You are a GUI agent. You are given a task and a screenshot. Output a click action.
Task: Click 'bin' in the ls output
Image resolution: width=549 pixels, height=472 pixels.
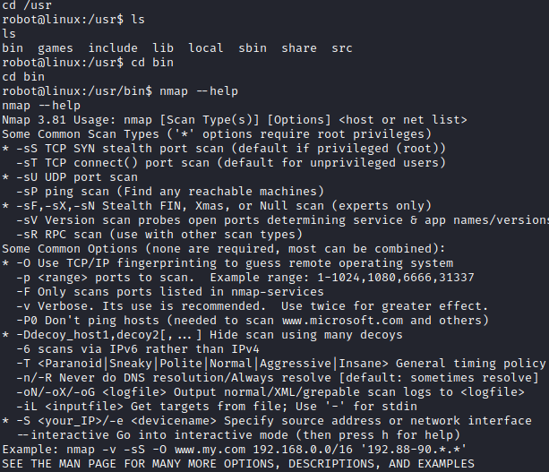[x=13, y=47]
